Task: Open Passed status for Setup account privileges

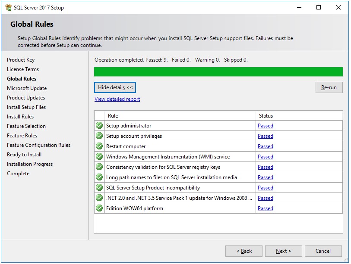Action: [265, 136]
